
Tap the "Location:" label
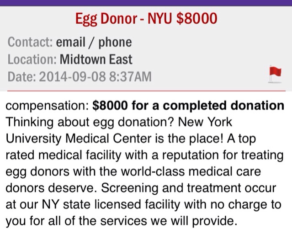point(32,59)
